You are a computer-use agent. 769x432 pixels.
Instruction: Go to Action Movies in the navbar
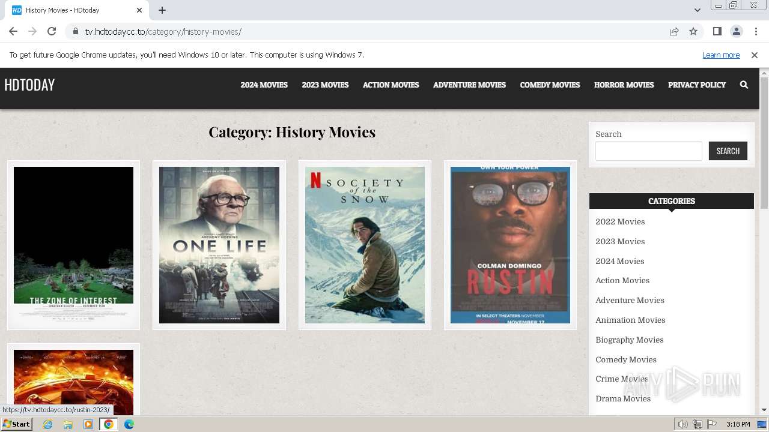[391, 85]
